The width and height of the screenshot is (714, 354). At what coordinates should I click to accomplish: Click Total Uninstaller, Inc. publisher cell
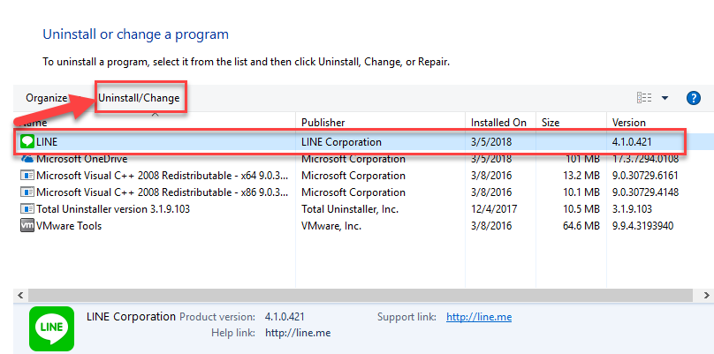click(350, 209)
